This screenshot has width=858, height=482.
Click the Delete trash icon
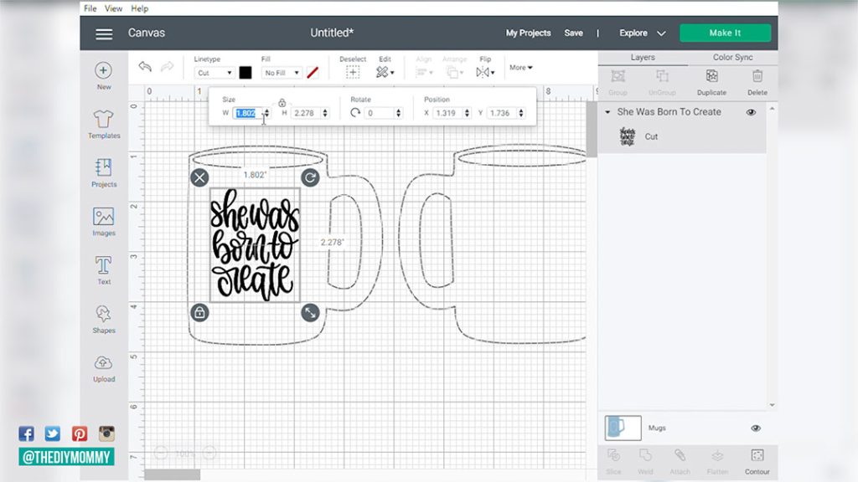(757, 76)
